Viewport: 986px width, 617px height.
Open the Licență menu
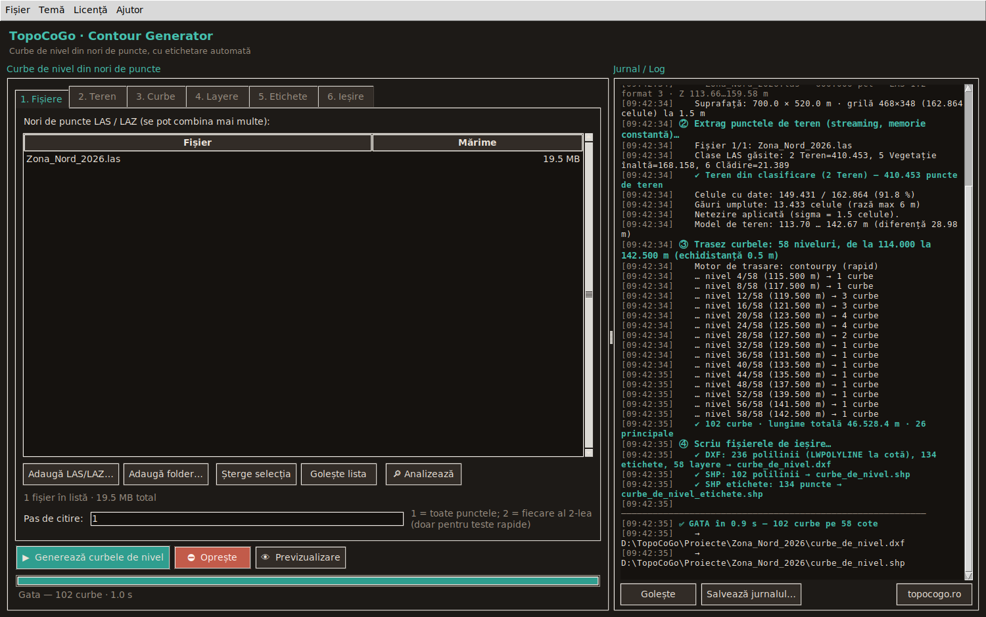[90, 10]
